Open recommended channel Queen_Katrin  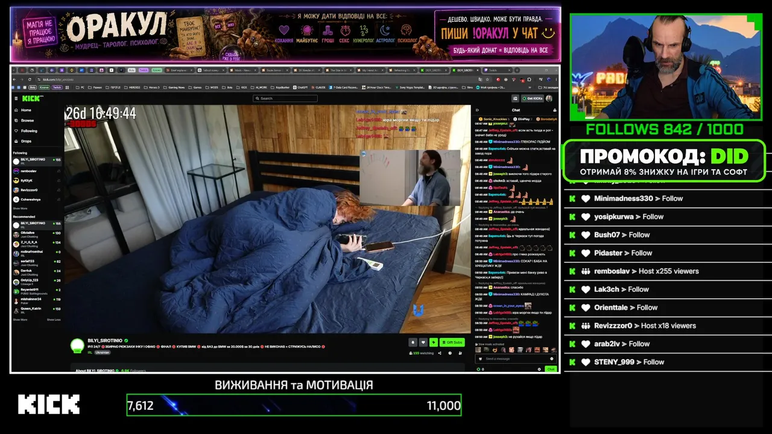coord(37,309)
